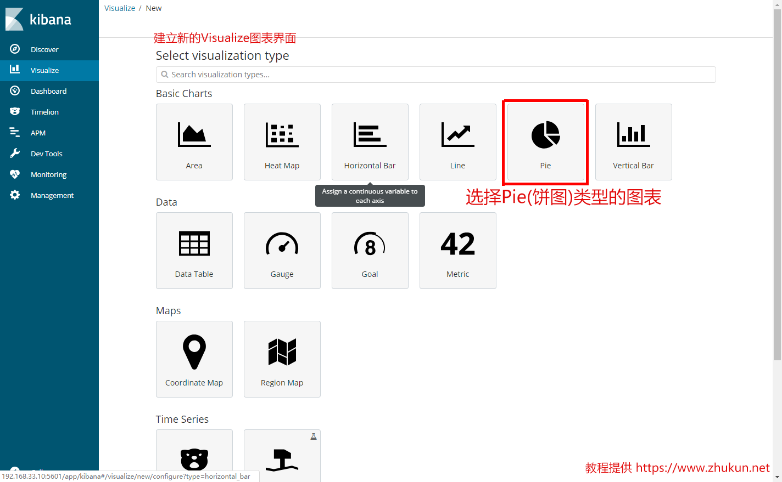Open Monitoring menu label
This screenshot has height=482, width=782.
point(48,174)
